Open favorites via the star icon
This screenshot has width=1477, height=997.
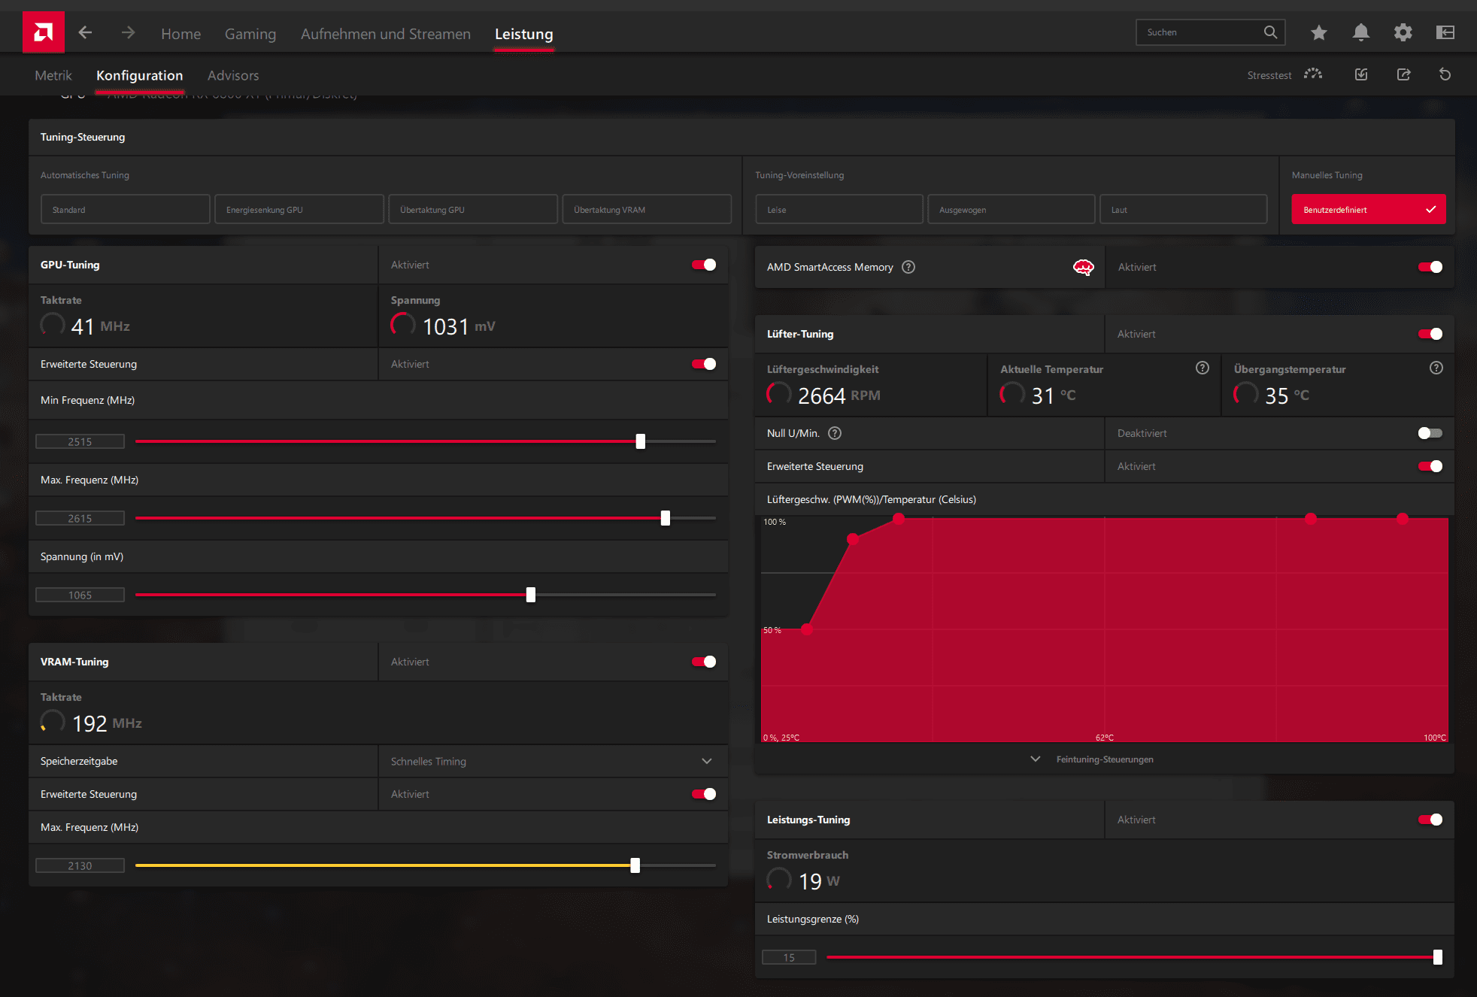tap(1318, 32)
